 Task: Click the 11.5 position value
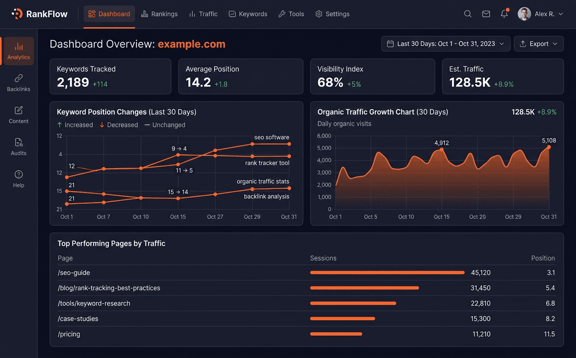[549, 334]
